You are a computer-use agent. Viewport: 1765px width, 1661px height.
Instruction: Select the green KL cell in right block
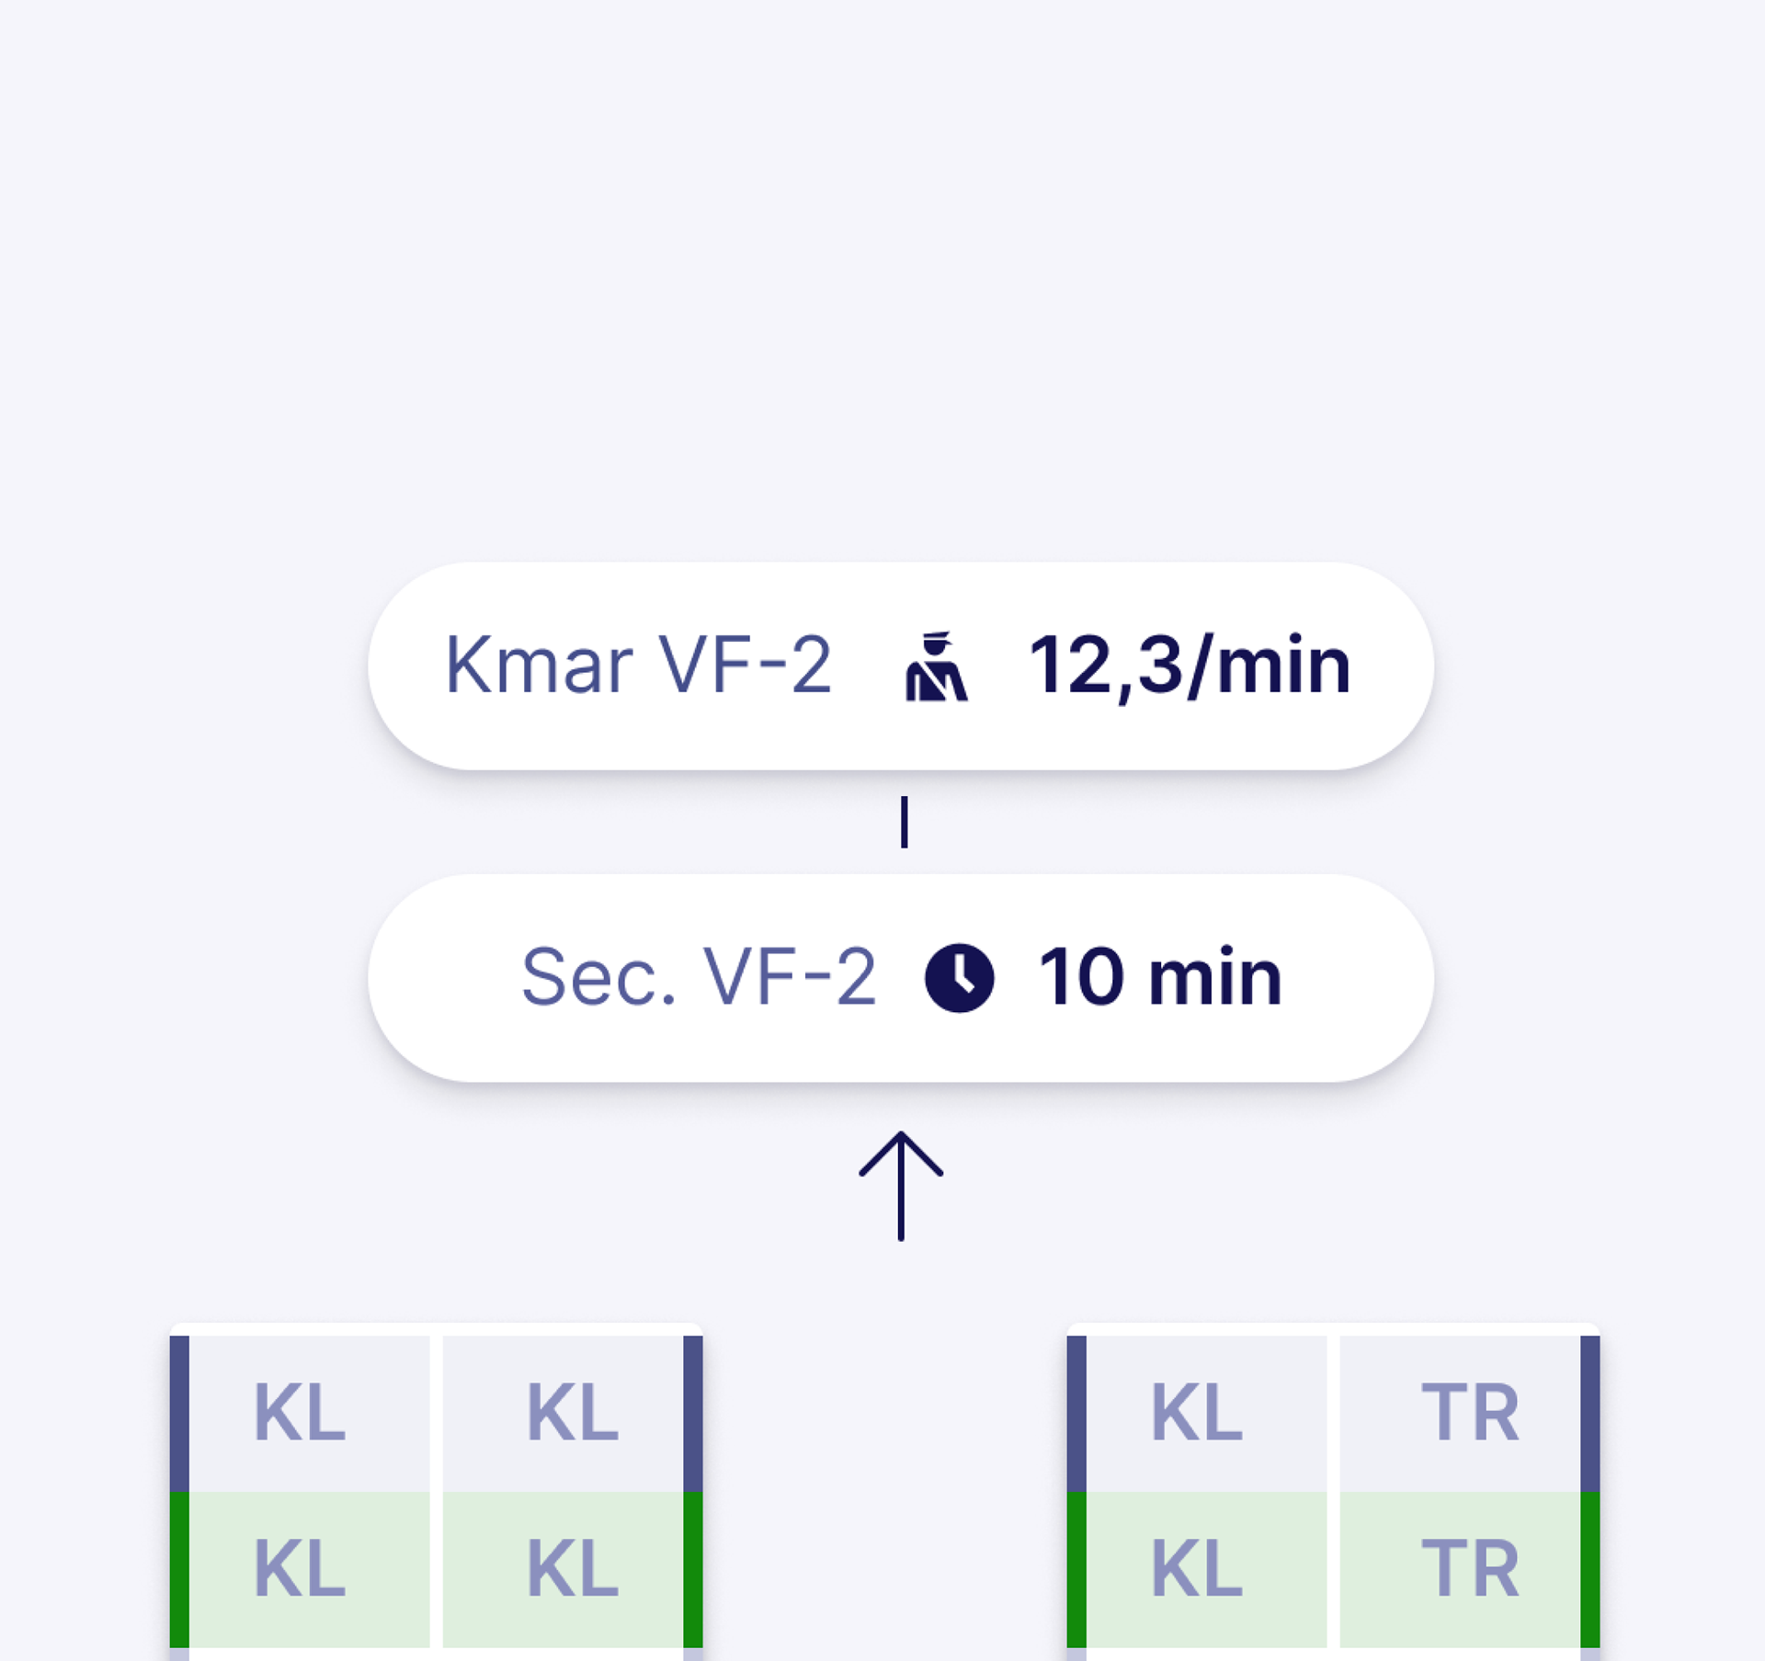(x=1197, y=1570)
